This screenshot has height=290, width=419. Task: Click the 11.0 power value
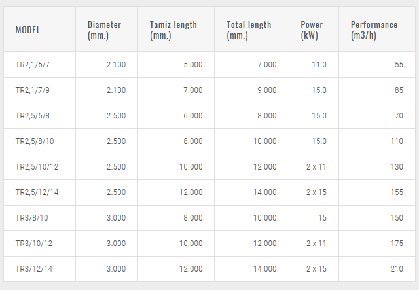click(319, 65)
